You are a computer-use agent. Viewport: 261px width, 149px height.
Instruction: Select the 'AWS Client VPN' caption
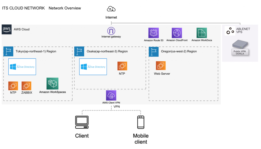[111, 103]
